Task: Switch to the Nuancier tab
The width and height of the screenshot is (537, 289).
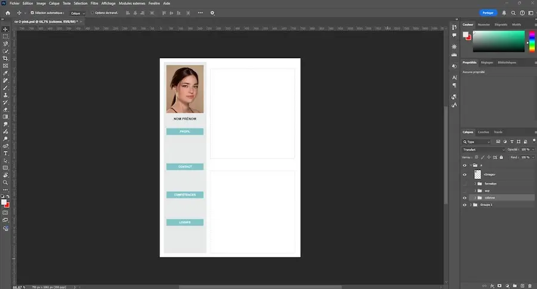Action: point(483,24)
